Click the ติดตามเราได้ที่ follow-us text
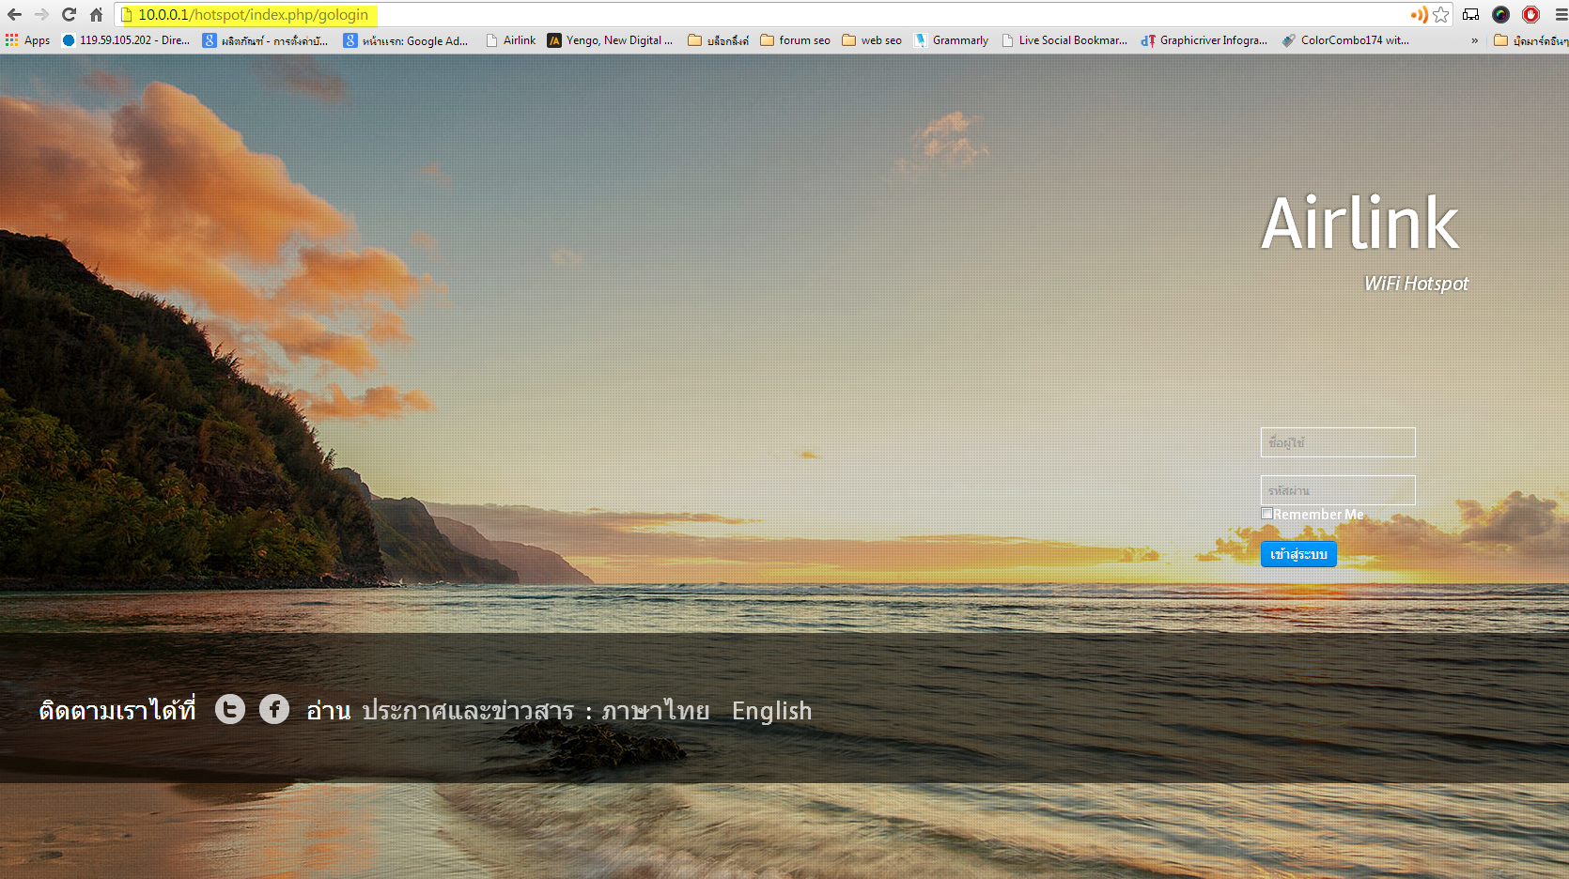This screenshot has width=1569, height=879. [x=117, y=710]
